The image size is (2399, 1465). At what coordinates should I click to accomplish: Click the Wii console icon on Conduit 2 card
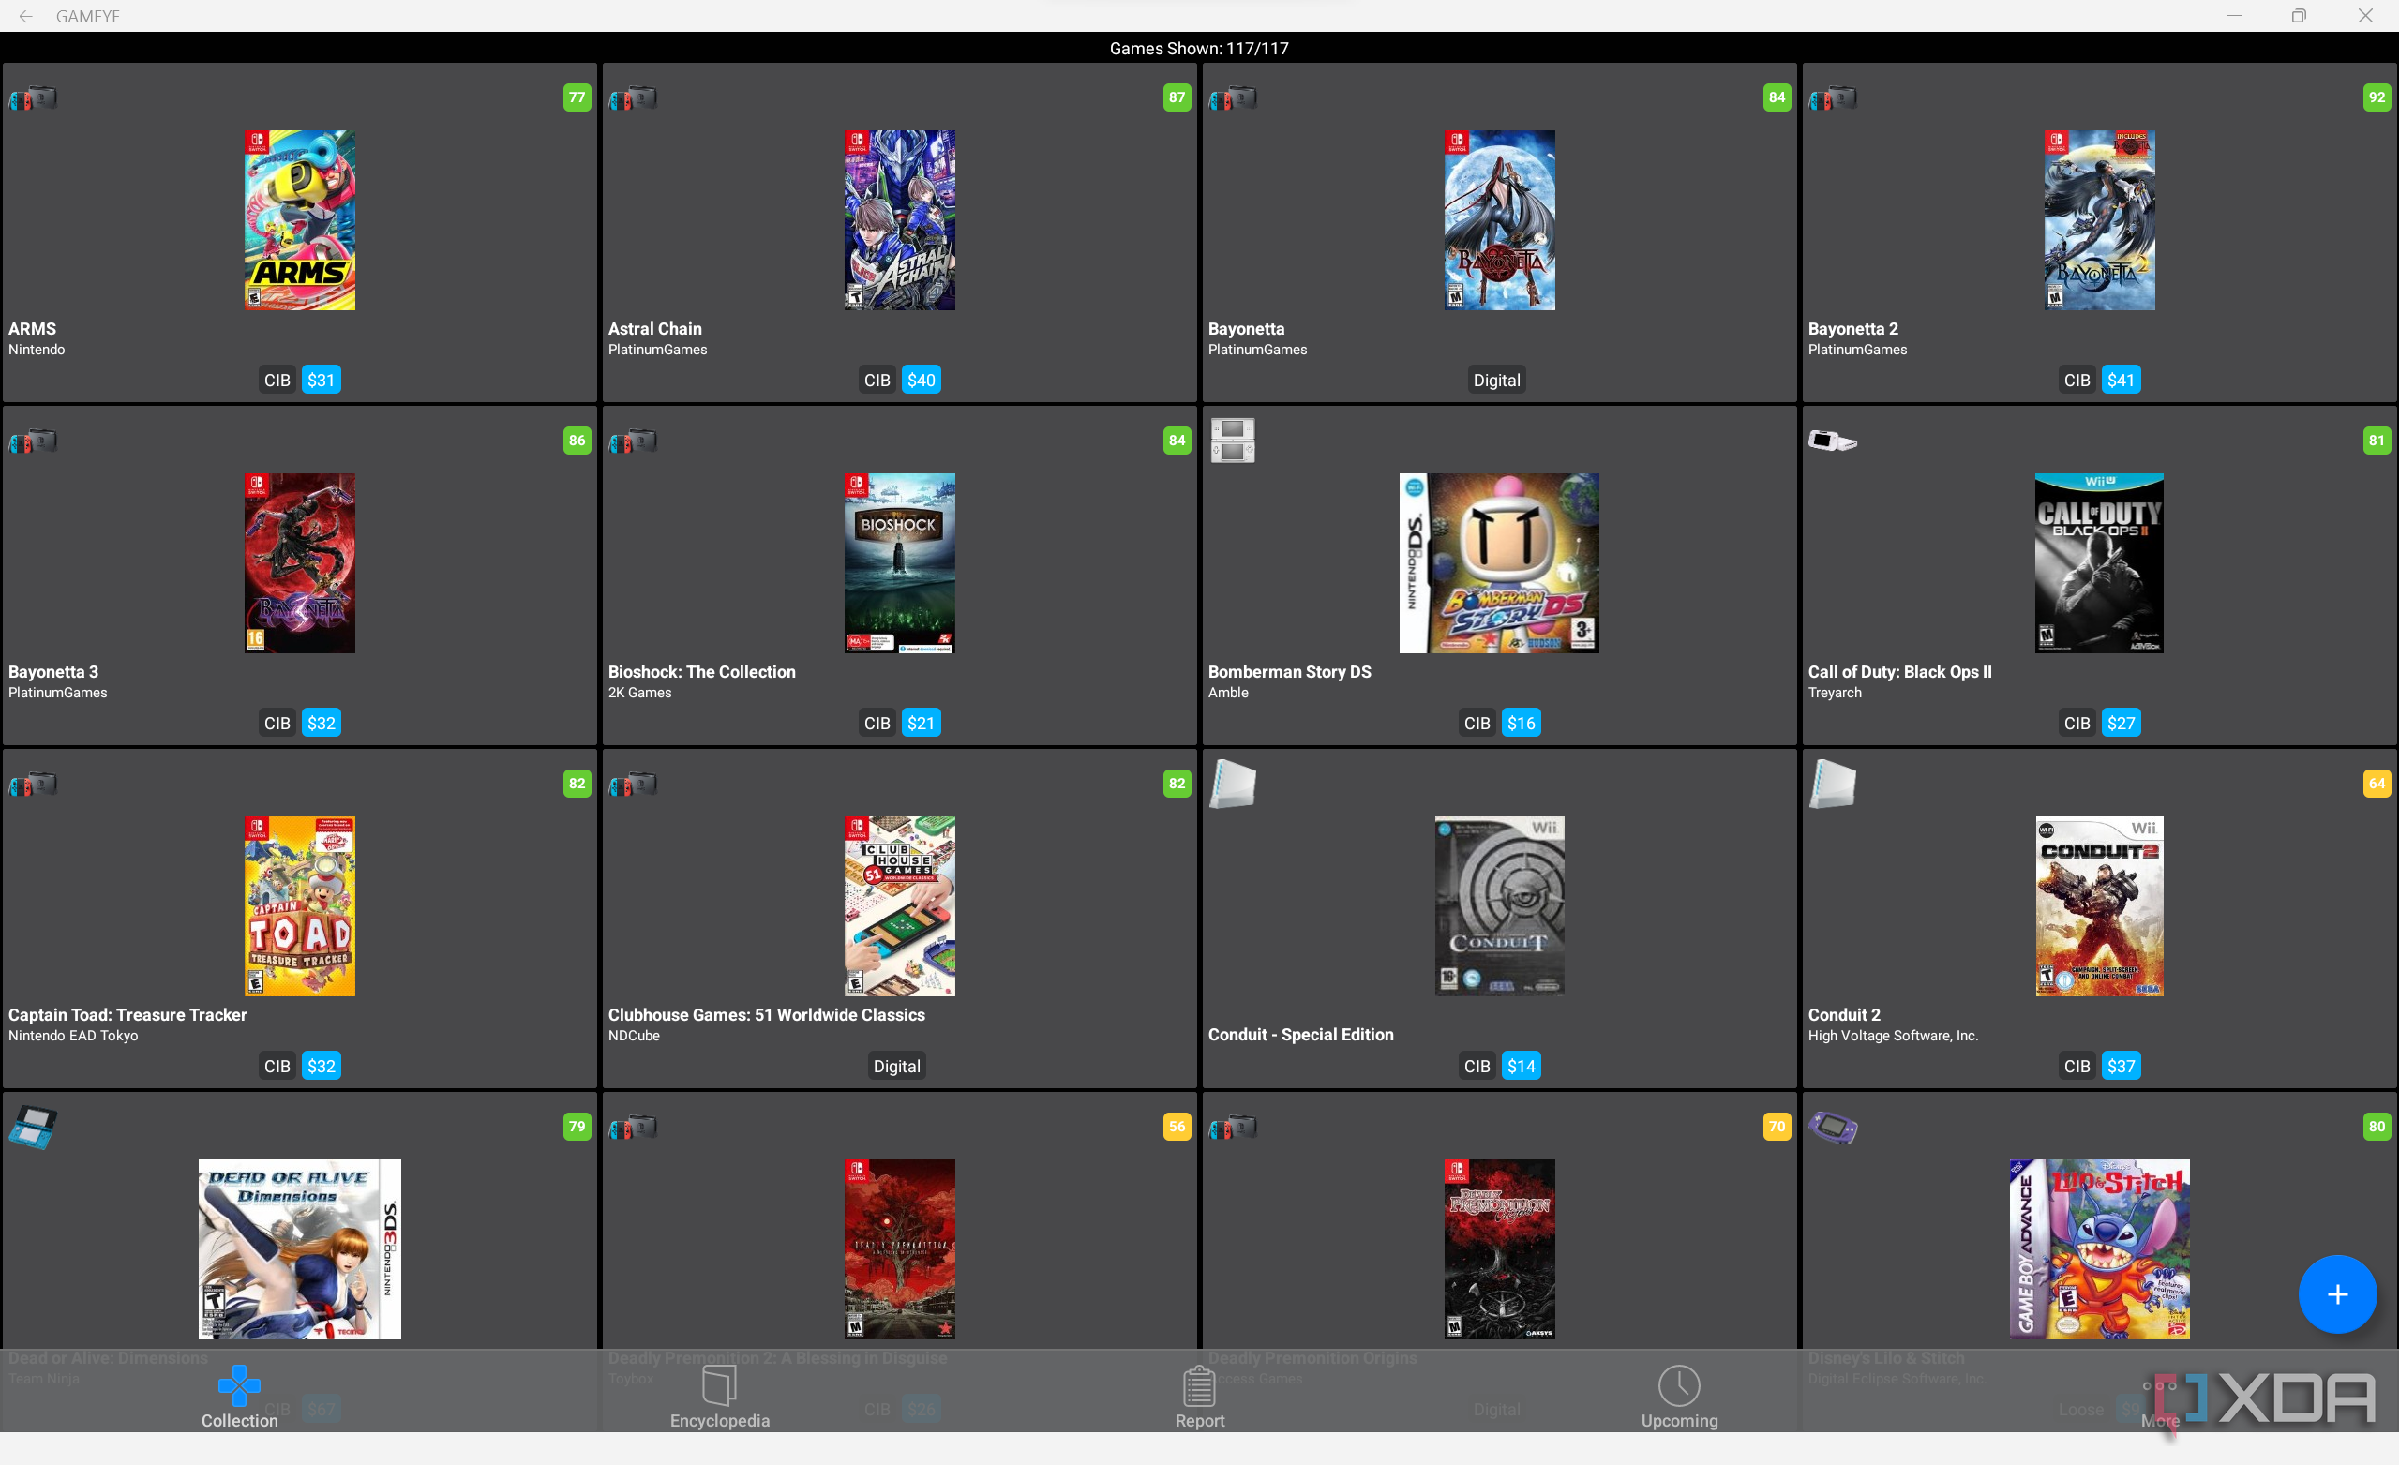point(1833,784)
